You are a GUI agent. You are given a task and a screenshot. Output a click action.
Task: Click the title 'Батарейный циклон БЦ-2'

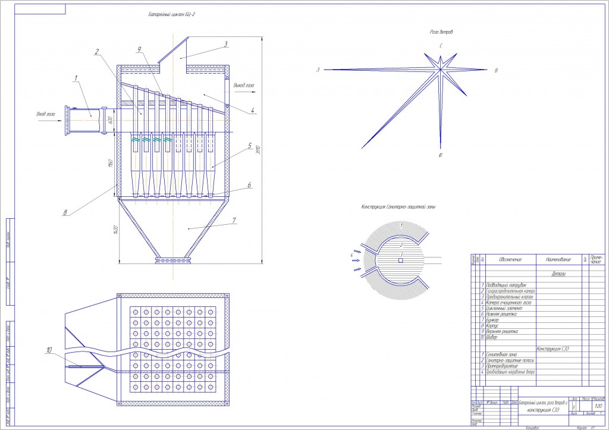pyautogui.click(x=171, y=14)
